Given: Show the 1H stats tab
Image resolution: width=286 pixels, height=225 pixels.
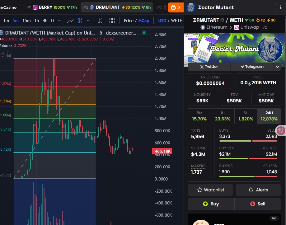Looking at the screenshot, I should 223,116.
